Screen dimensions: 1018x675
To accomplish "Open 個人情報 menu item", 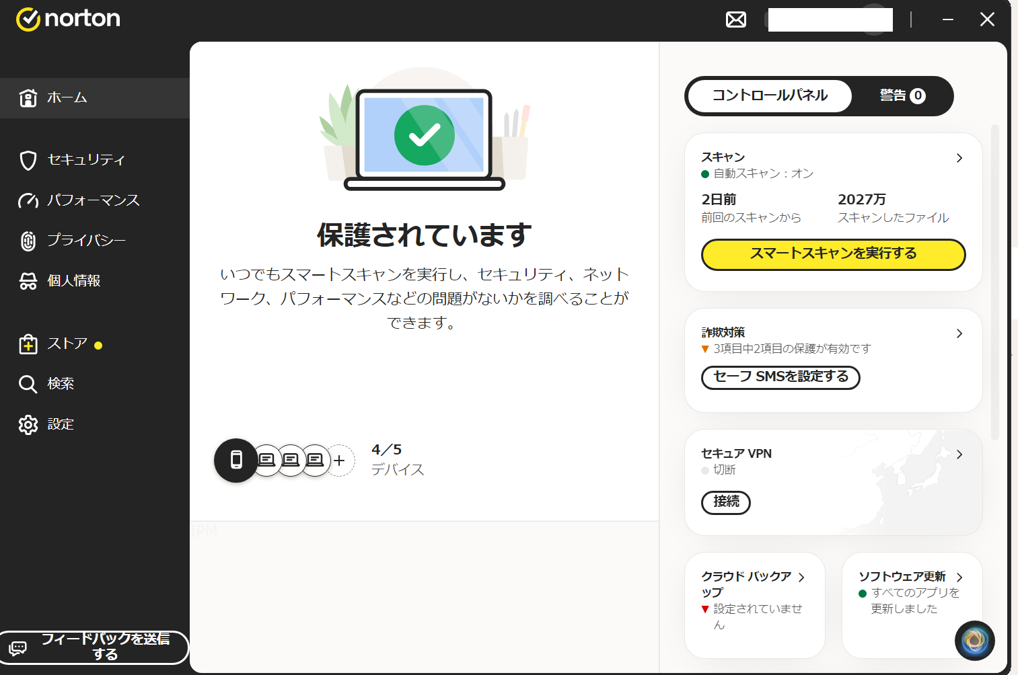I will click(x=95, y=281).
